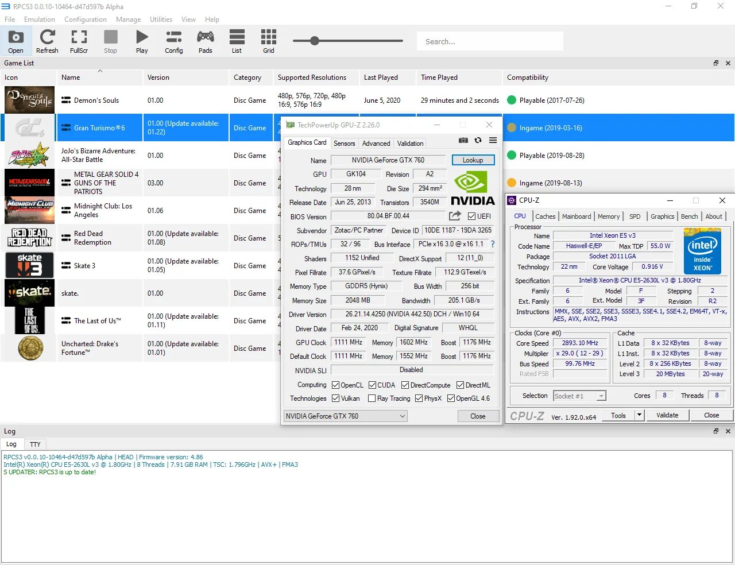
Task: Click the Midnight Club Los Angeles icon
Action: 30,210
